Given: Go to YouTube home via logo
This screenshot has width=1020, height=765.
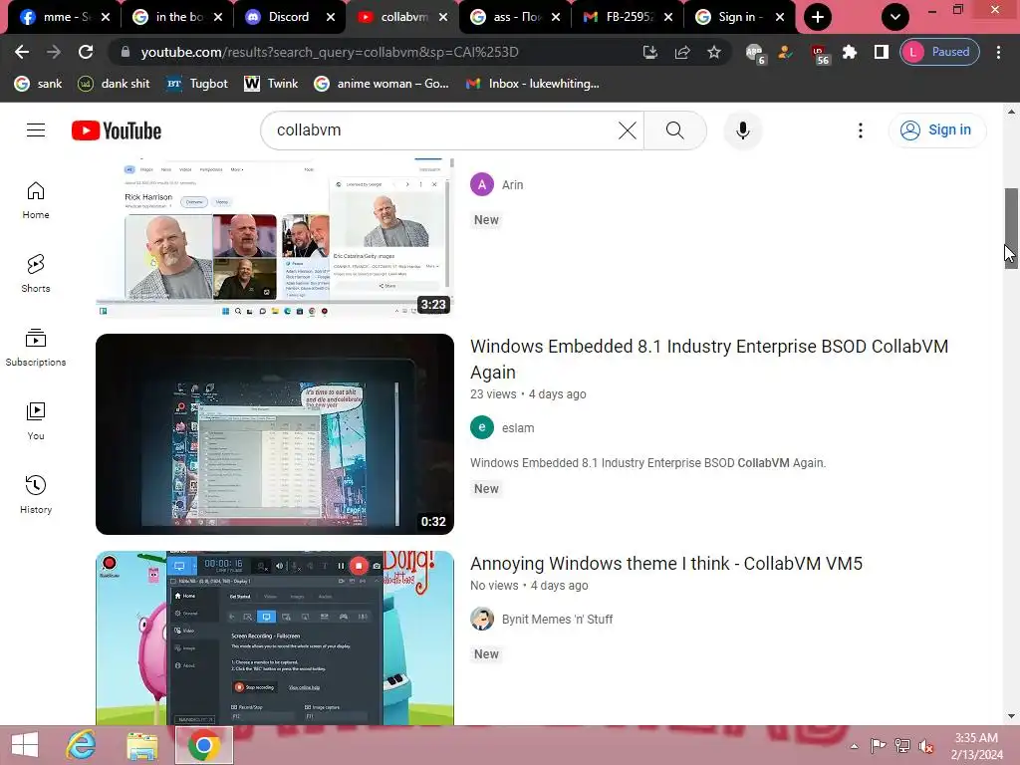Looking at the screenshot, I should (117, 130).
